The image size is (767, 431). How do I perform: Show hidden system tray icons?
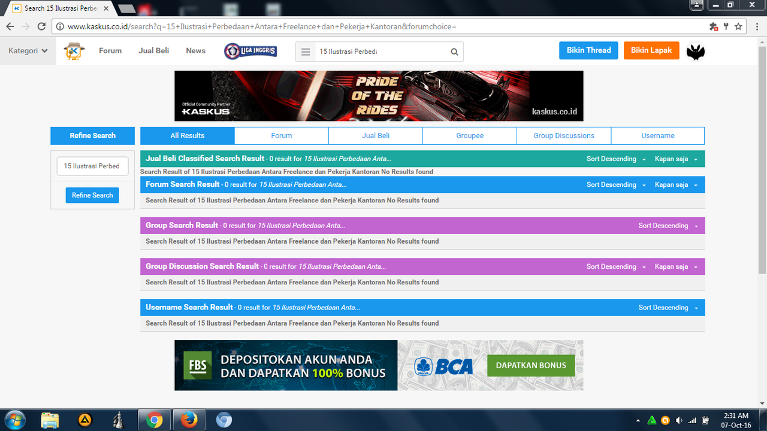pos(638,420)
